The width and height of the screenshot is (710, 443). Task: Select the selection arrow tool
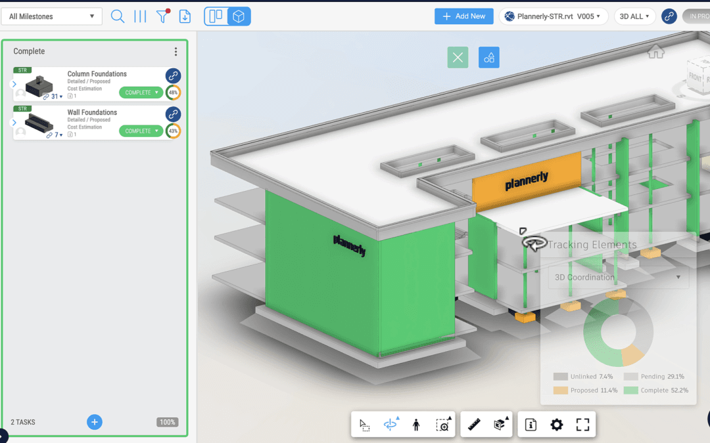pos(364,425)
